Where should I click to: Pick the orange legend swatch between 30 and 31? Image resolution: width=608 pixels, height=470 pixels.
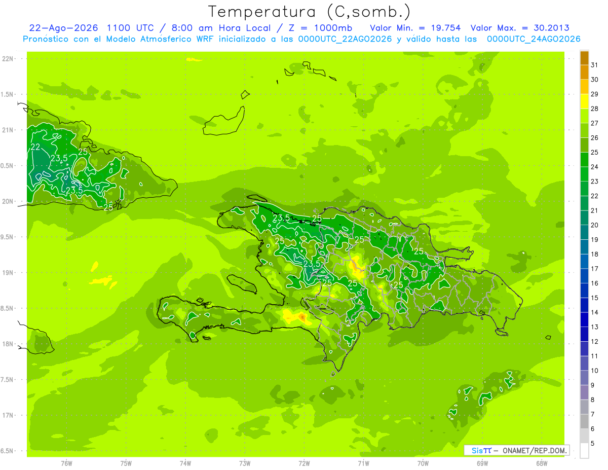584,73
